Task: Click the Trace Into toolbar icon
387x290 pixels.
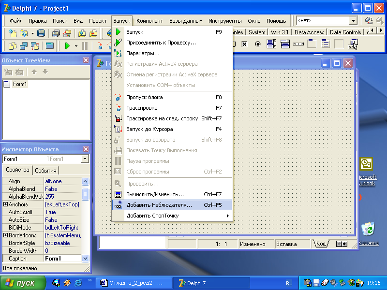Action: (x=100, y=46)
